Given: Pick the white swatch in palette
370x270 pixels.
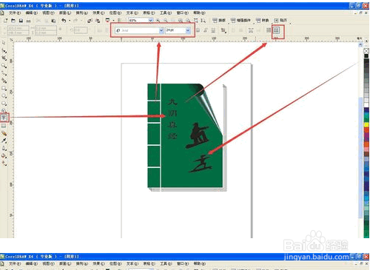Looking at the screenshot, I should tap(366, 105).
